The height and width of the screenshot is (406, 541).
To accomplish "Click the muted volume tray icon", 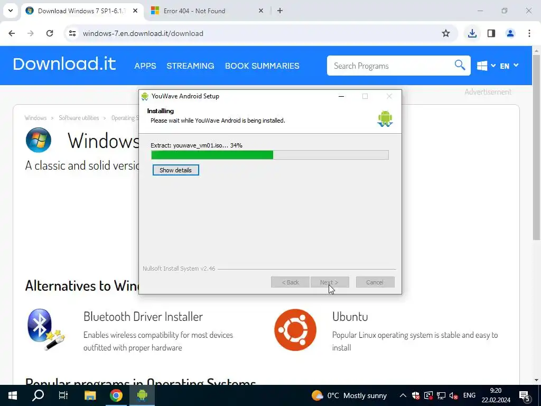I will point(454,395).
